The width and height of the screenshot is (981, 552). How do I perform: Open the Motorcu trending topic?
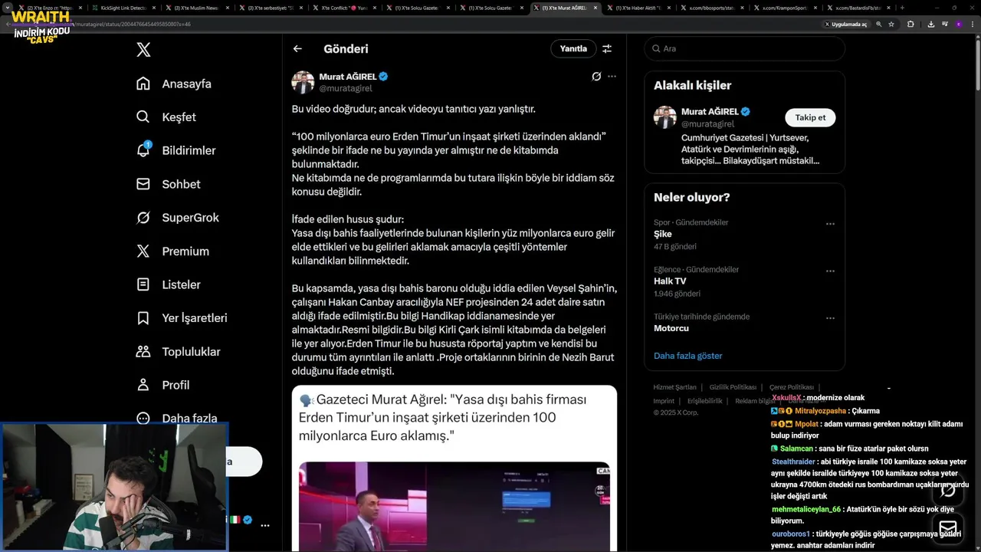click(671, 328)
